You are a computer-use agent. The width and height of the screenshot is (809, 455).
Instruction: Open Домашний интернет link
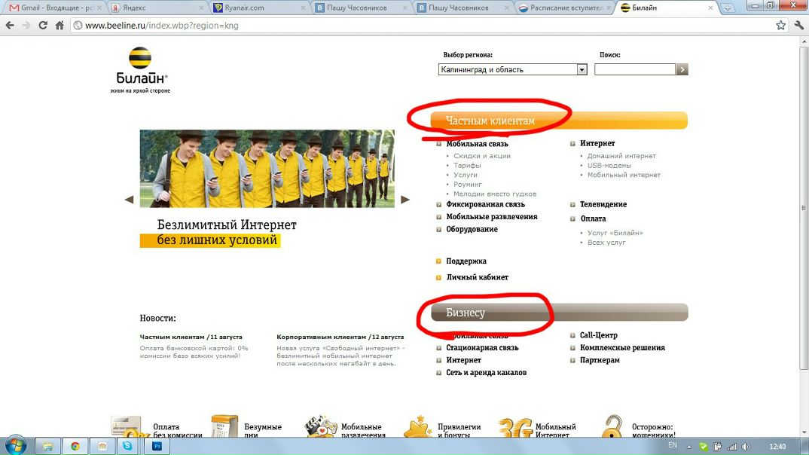pos(621,156)
